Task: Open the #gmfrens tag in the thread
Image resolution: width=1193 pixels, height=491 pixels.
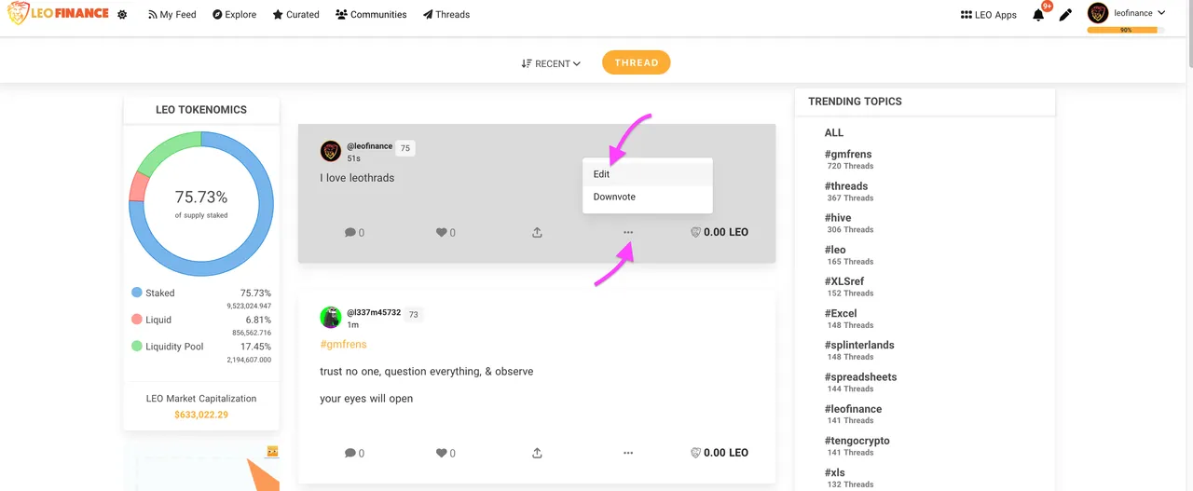Action: 343,344
